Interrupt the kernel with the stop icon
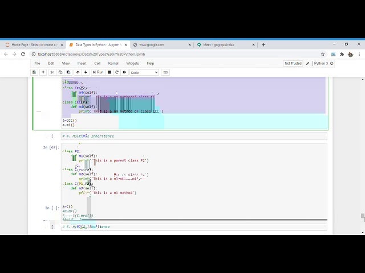365x273 pixels. click(x=109, y=72)
